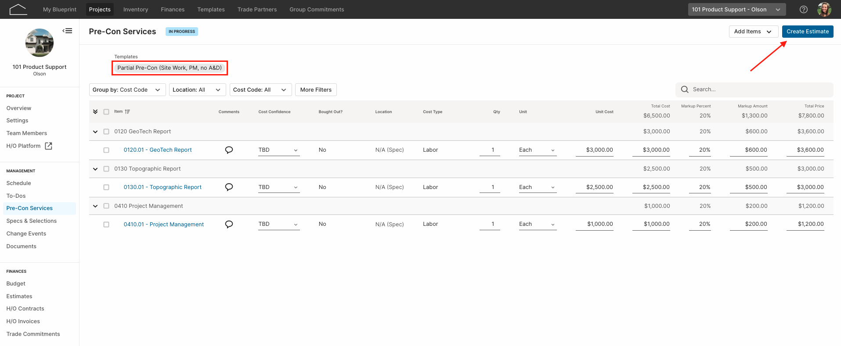Check the 0410.01 Project Management row checkbox
Image resolution: width=841 pixels, height=346 pixels.
(106, 225)
